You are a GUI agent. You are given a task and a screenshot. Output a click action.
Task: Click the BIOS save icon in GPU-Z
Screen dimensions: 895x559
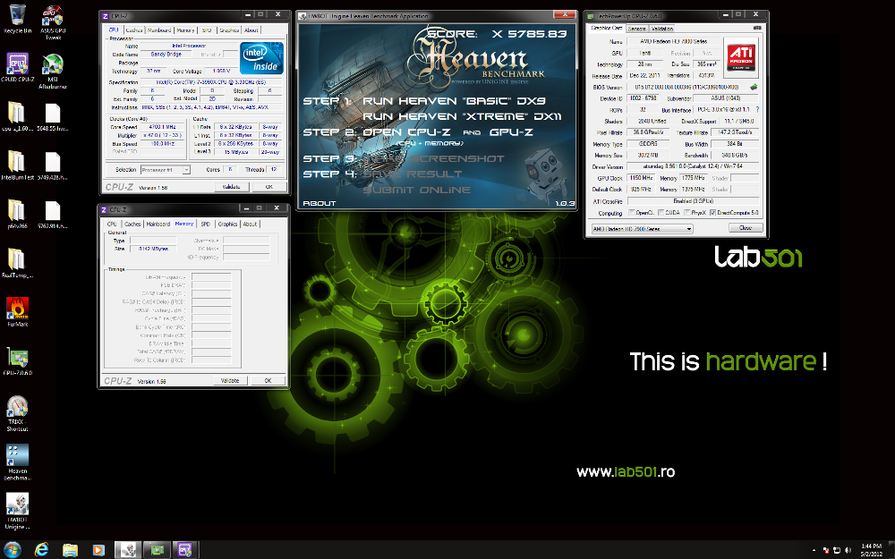pyautogui.click(x=754, y=88)
